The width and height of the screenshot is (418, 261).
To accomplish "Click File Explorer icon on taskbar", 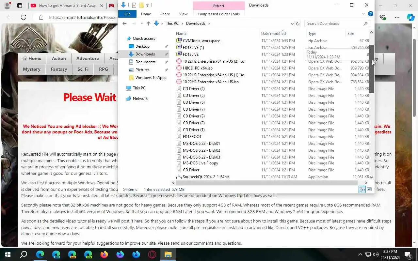I will (168, 254).
